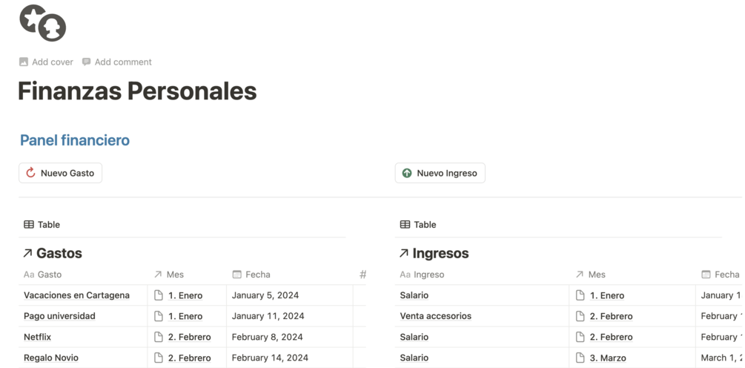
Task: Open the Gastos linked database arrow
Action: click(x=27, y=254)
